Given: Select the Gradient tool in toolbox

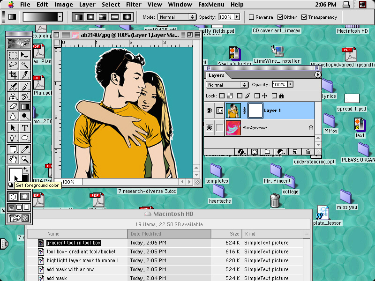Looking at the screenshot, I should point(25,106).
